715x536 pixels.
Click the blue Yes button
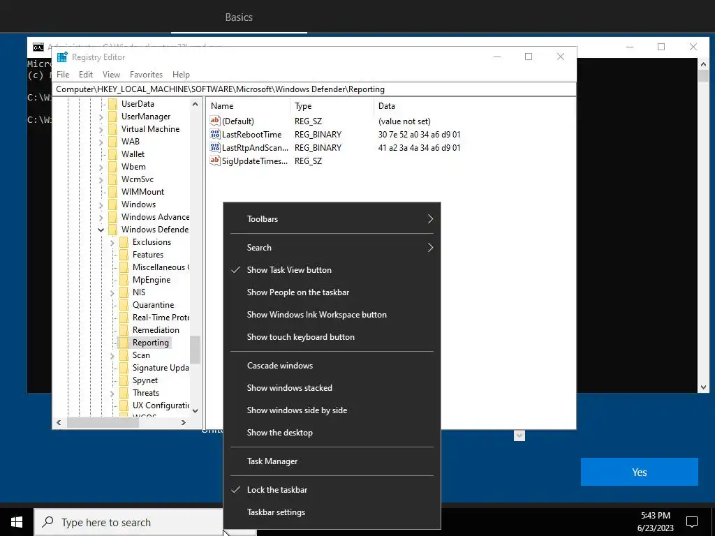tap(640, 472)
